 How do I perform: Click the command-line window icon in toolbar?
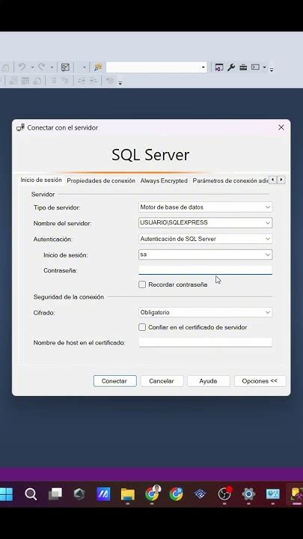(x=255, y=67)
